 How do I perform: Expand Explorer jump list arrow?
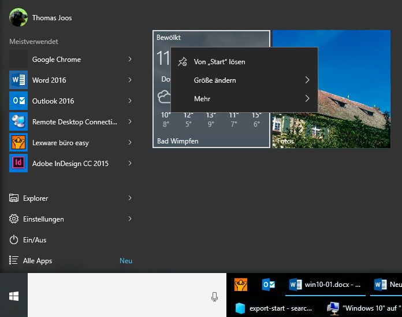130,198
